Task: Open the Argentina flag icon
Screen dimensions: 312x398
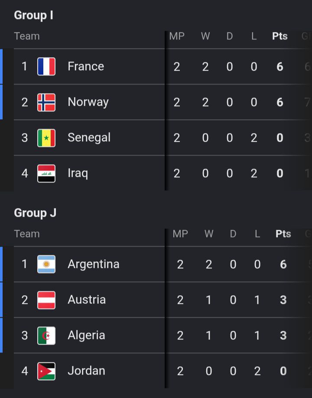Action: point(46,264)
